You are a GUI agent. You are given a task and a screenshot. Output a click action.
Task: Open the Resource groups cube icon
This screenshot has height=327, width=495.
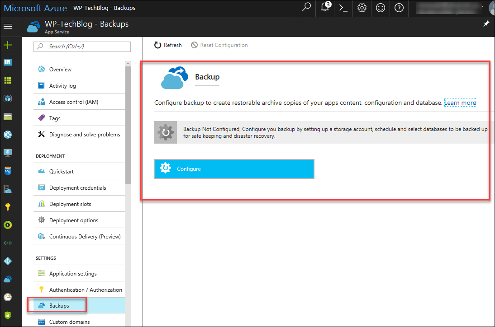coord(8,98)
